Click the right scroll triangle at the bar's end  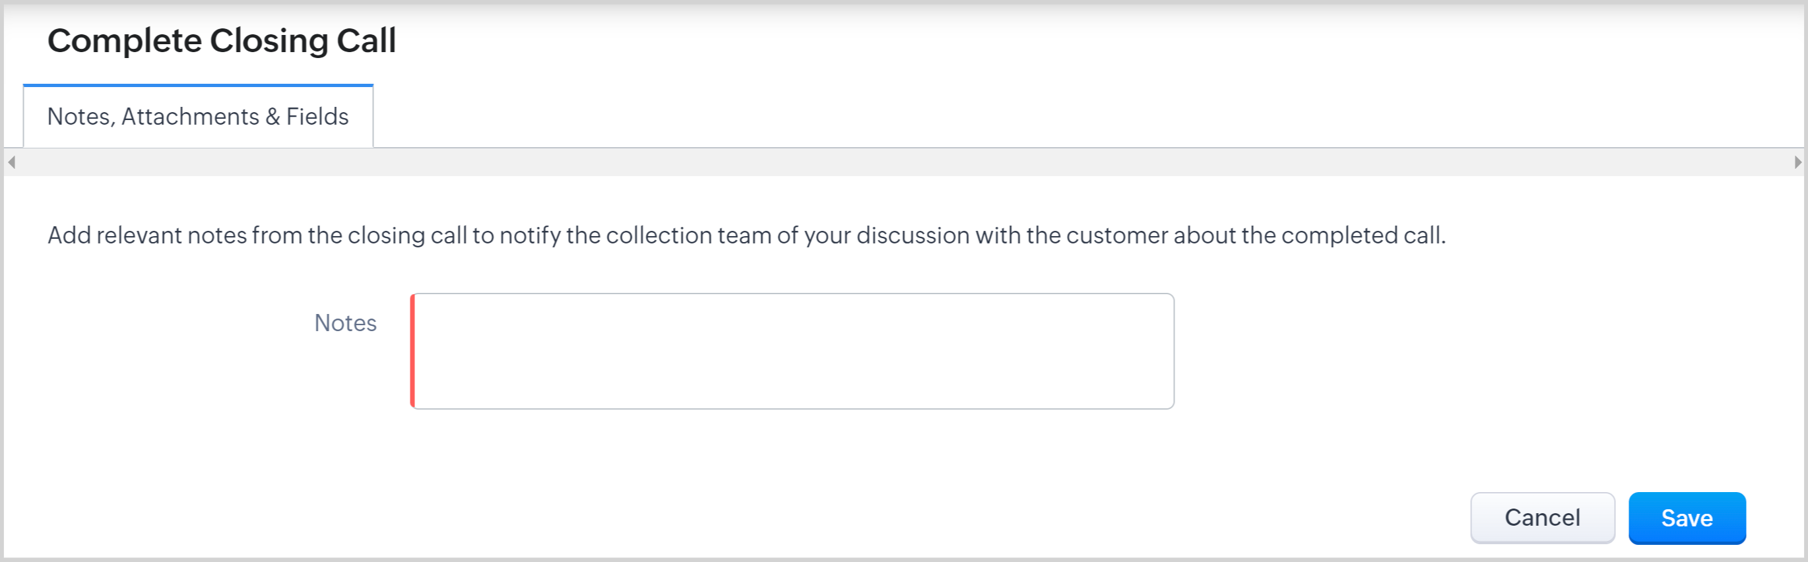1797,162
